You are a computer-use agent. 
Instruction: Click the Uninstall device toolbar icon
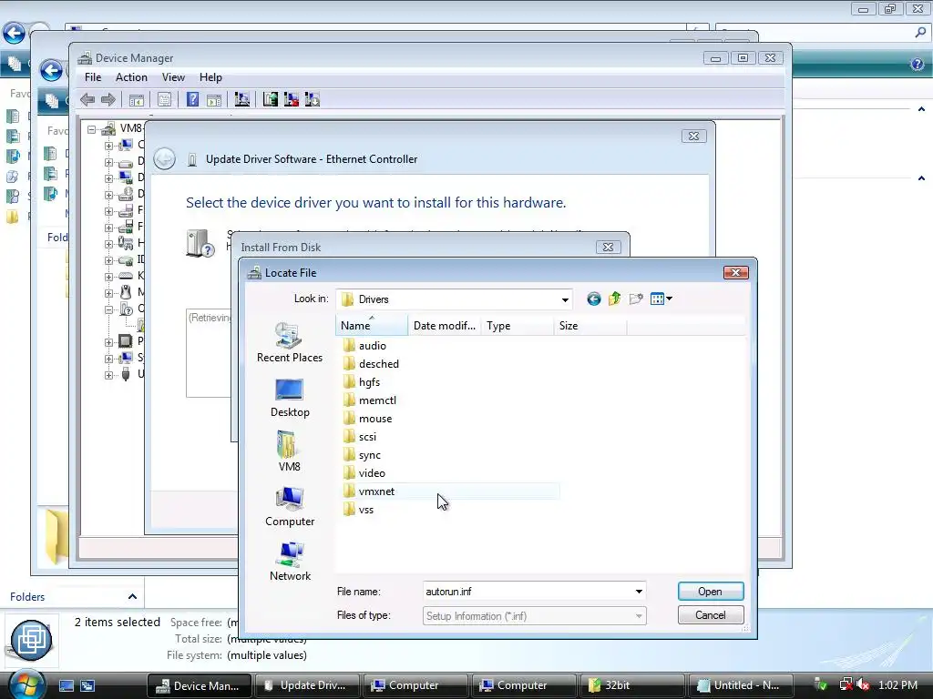click(291, 99)
